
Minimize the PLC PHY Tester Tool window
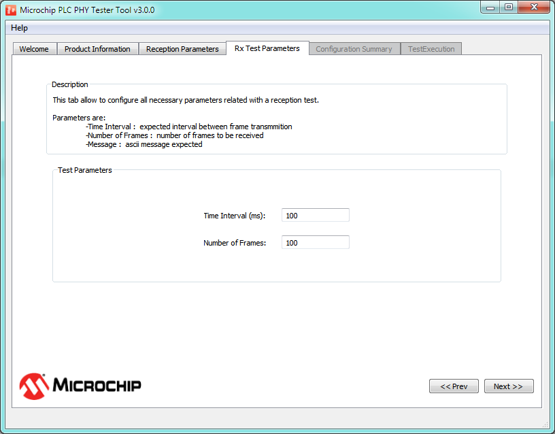tap(490, 7)
